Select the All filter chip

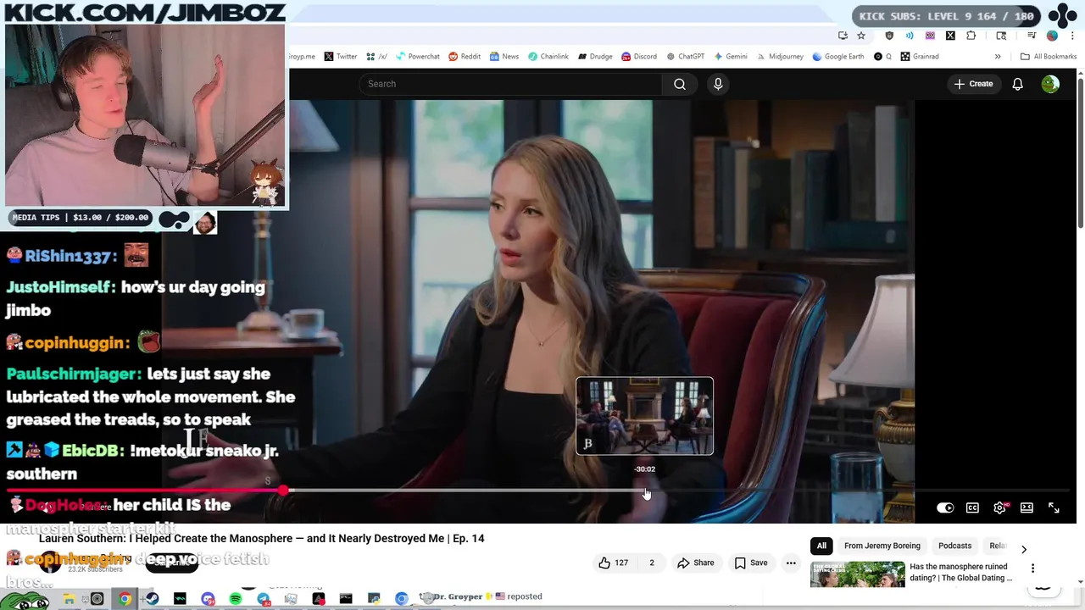[x=821, y=546]
